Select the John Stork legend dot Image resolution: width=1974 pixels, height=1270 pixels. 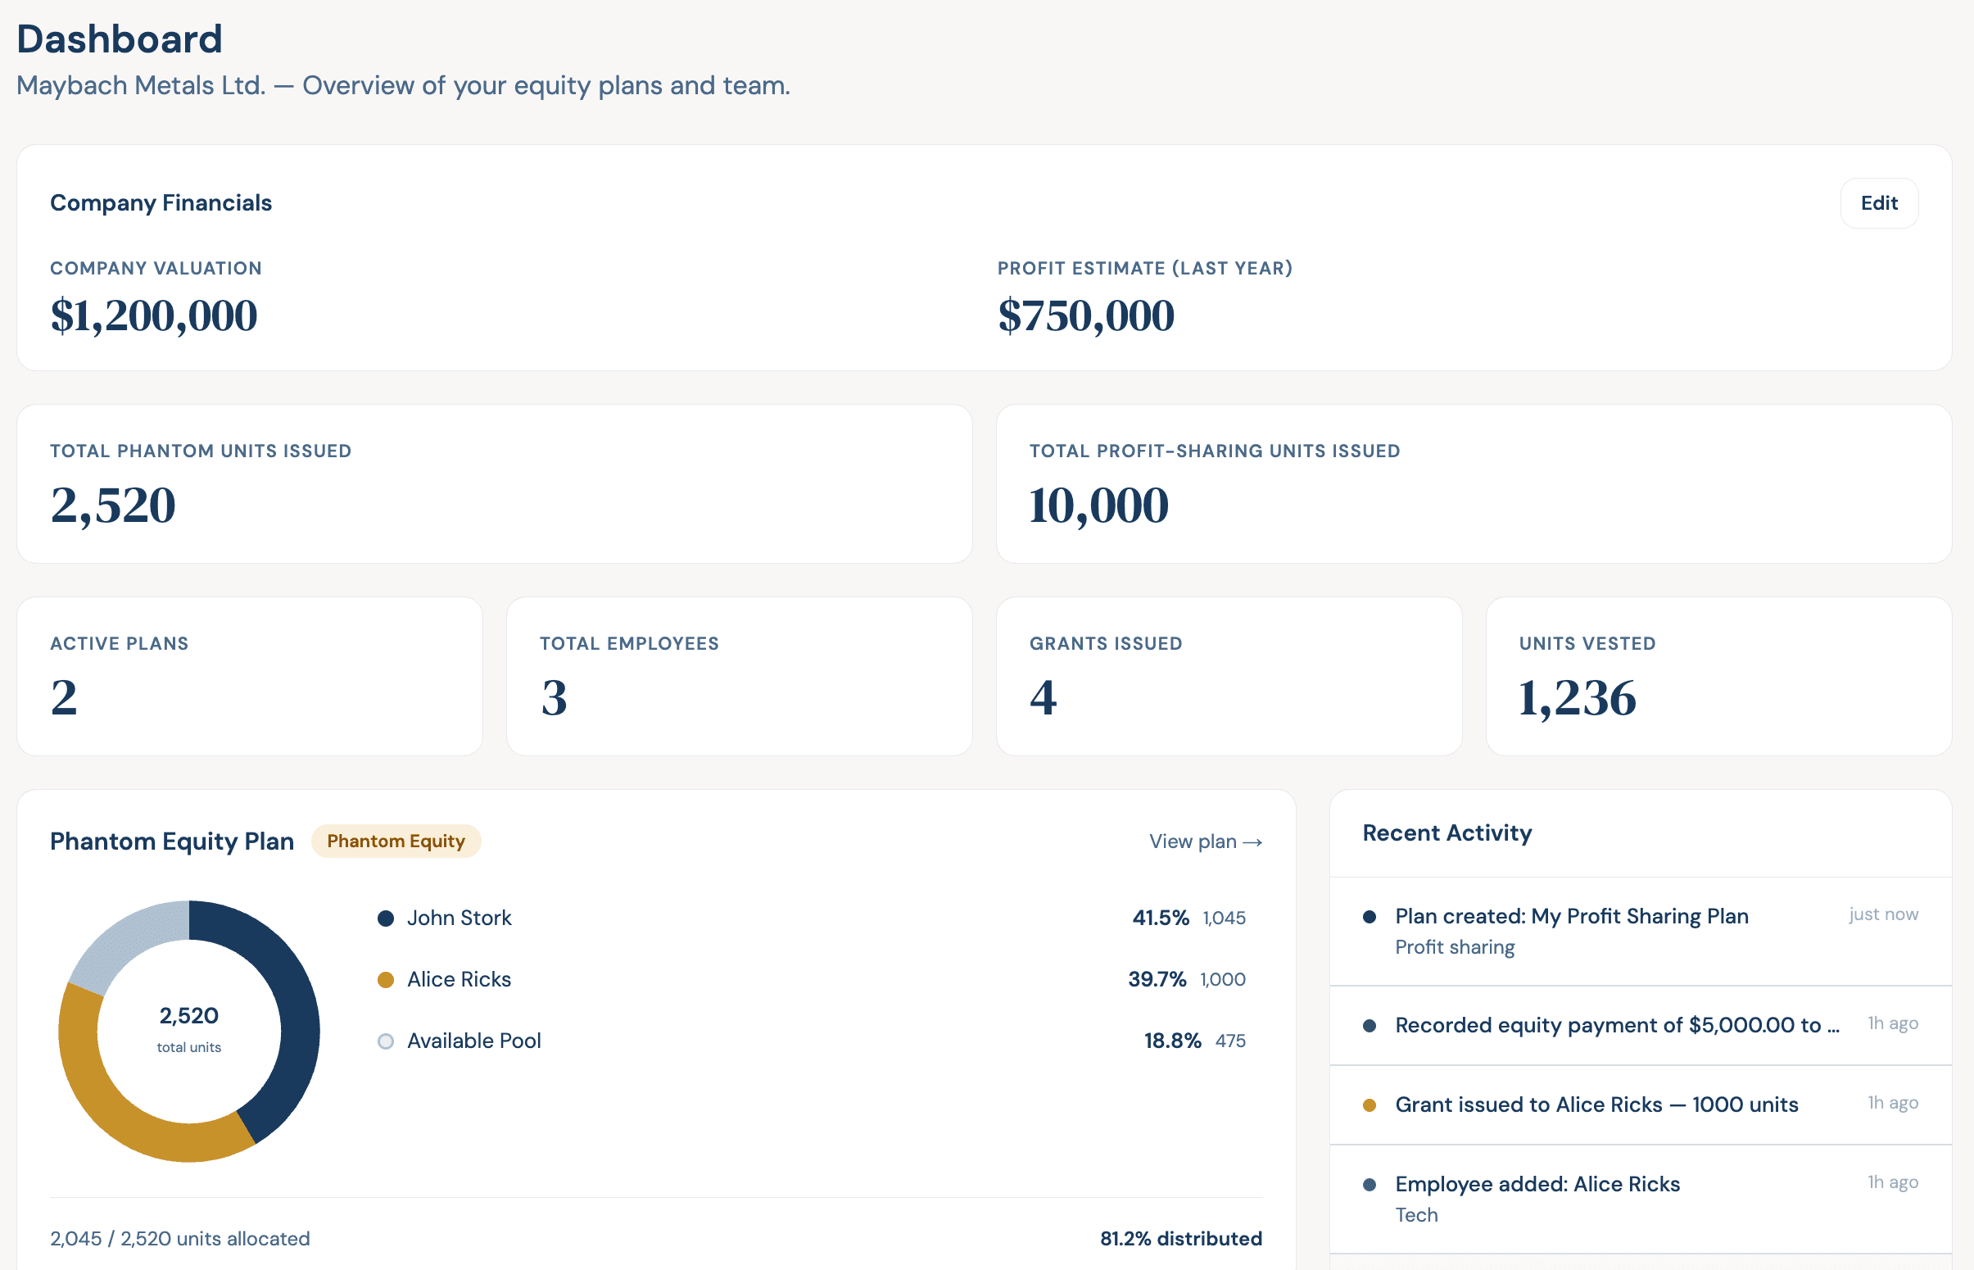point(385,918)
